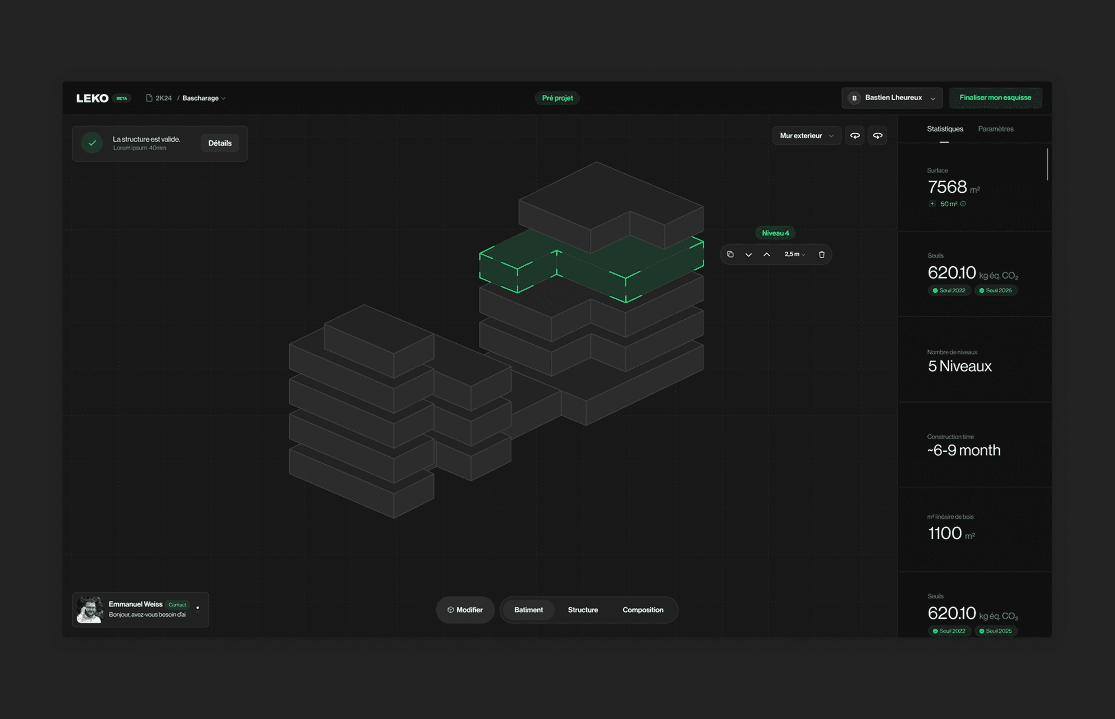Move Niveau 4 up with the chevron arrow
The height and width of the screenshot is (719, 1115).
tap(767, 255)
